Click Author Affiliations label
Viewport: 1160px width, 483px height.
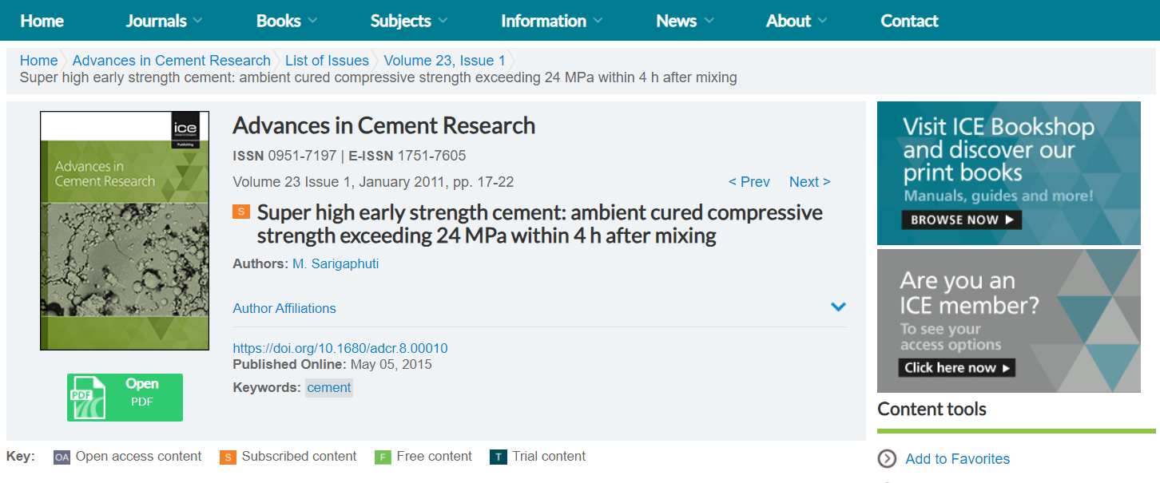point(284,308)
